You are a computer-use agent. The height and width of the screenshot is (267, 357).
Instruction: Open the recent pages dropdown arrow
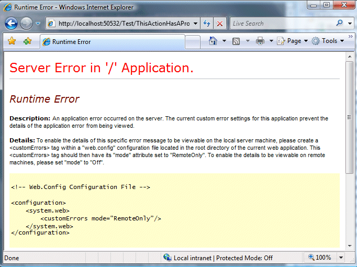click(x=38, y=24)
